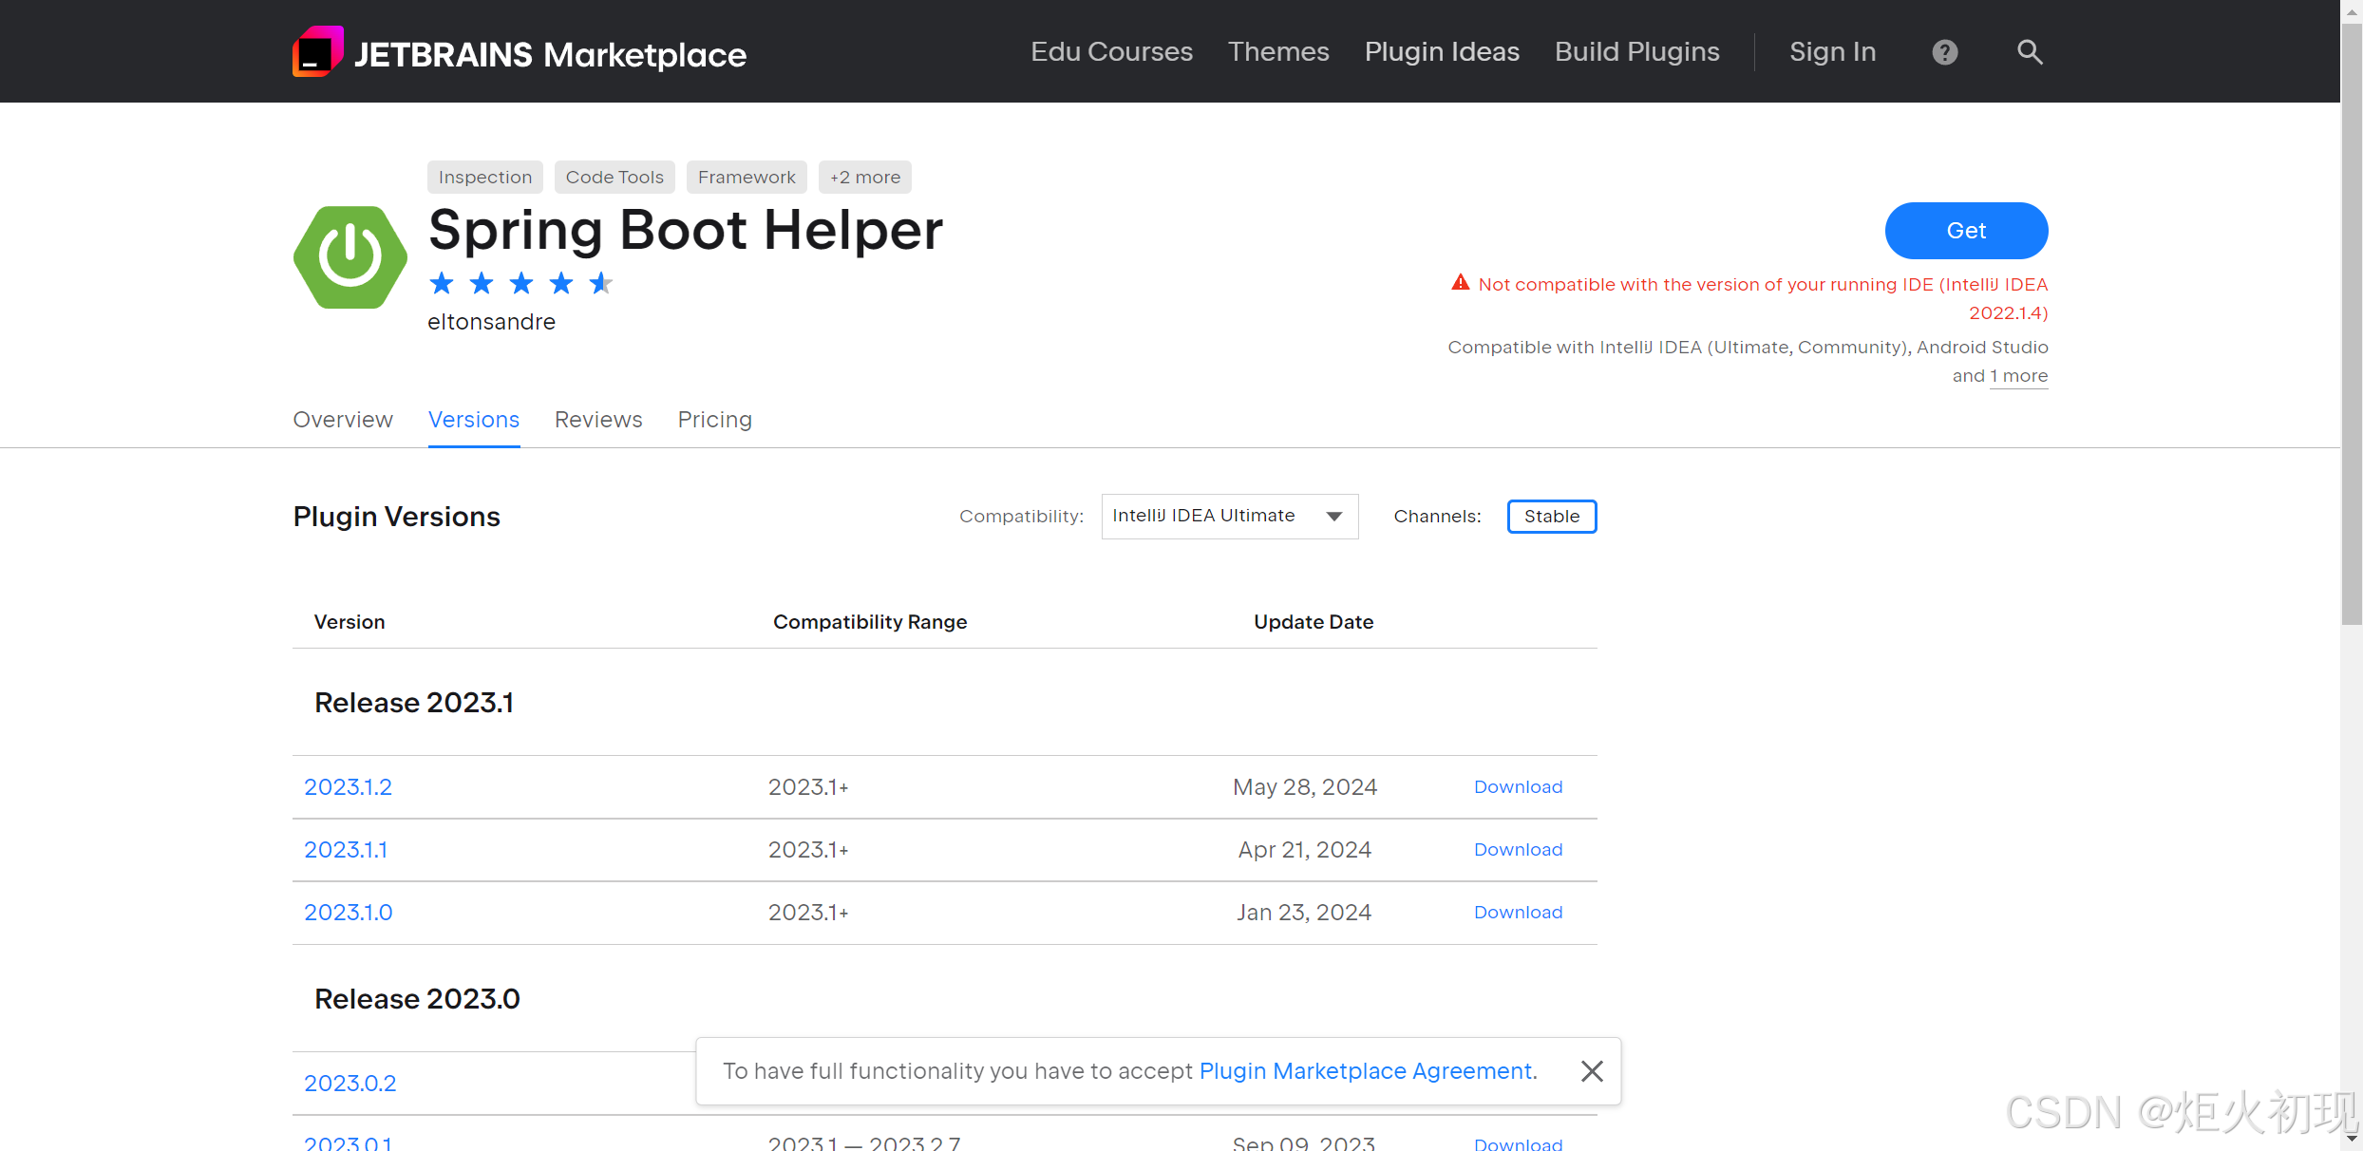
Task: Open the Plugin Marketplace Agreement link
Action: 1366,1071
